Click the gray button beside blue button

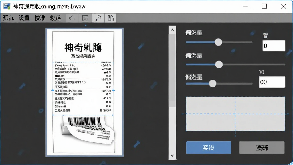click(262, 148)
